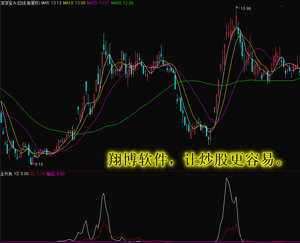
Task: Select the ZL: 1.06 indicator value
Action: [x=37, y=174]
